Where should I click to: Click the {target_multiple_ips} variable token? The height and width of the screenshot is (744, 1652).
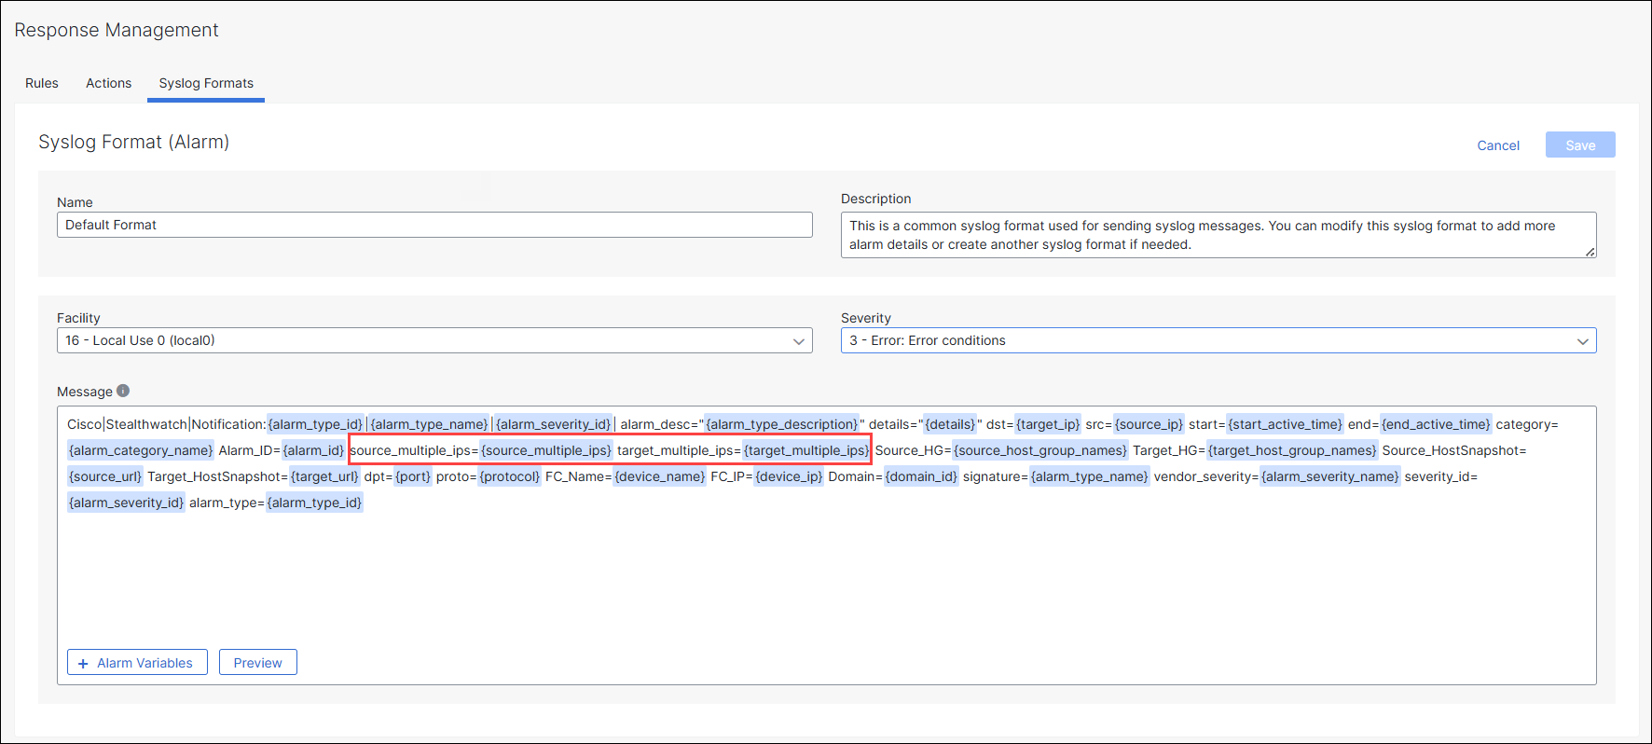pyautogui.click(x=806, y=450)
